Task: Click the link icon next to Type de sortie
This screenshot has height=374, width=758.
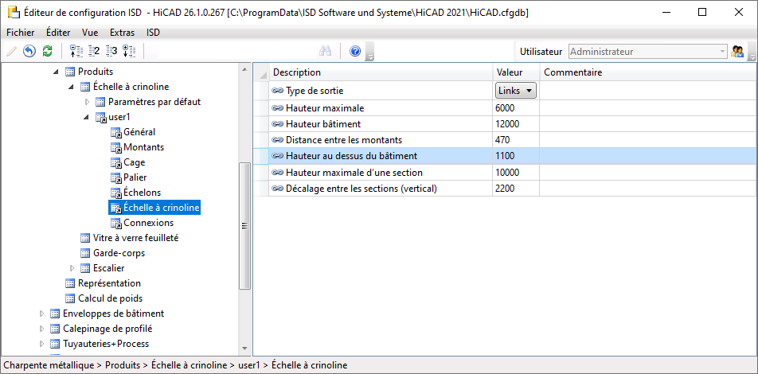Action: click(x=277, y=91)
